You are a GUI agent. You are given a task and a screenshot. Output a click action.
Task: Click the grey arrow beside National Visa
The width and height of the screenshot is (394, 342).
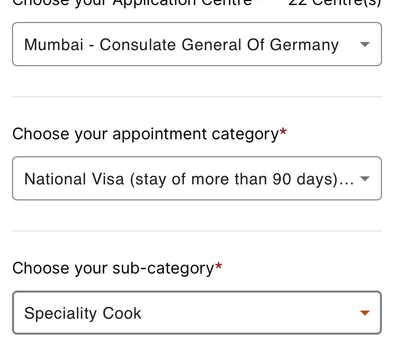pyautogui.click(x=365, y=179)
